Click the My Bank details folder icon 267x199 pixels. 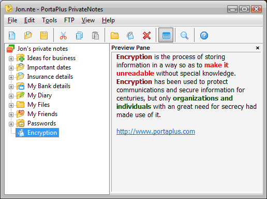21,86
